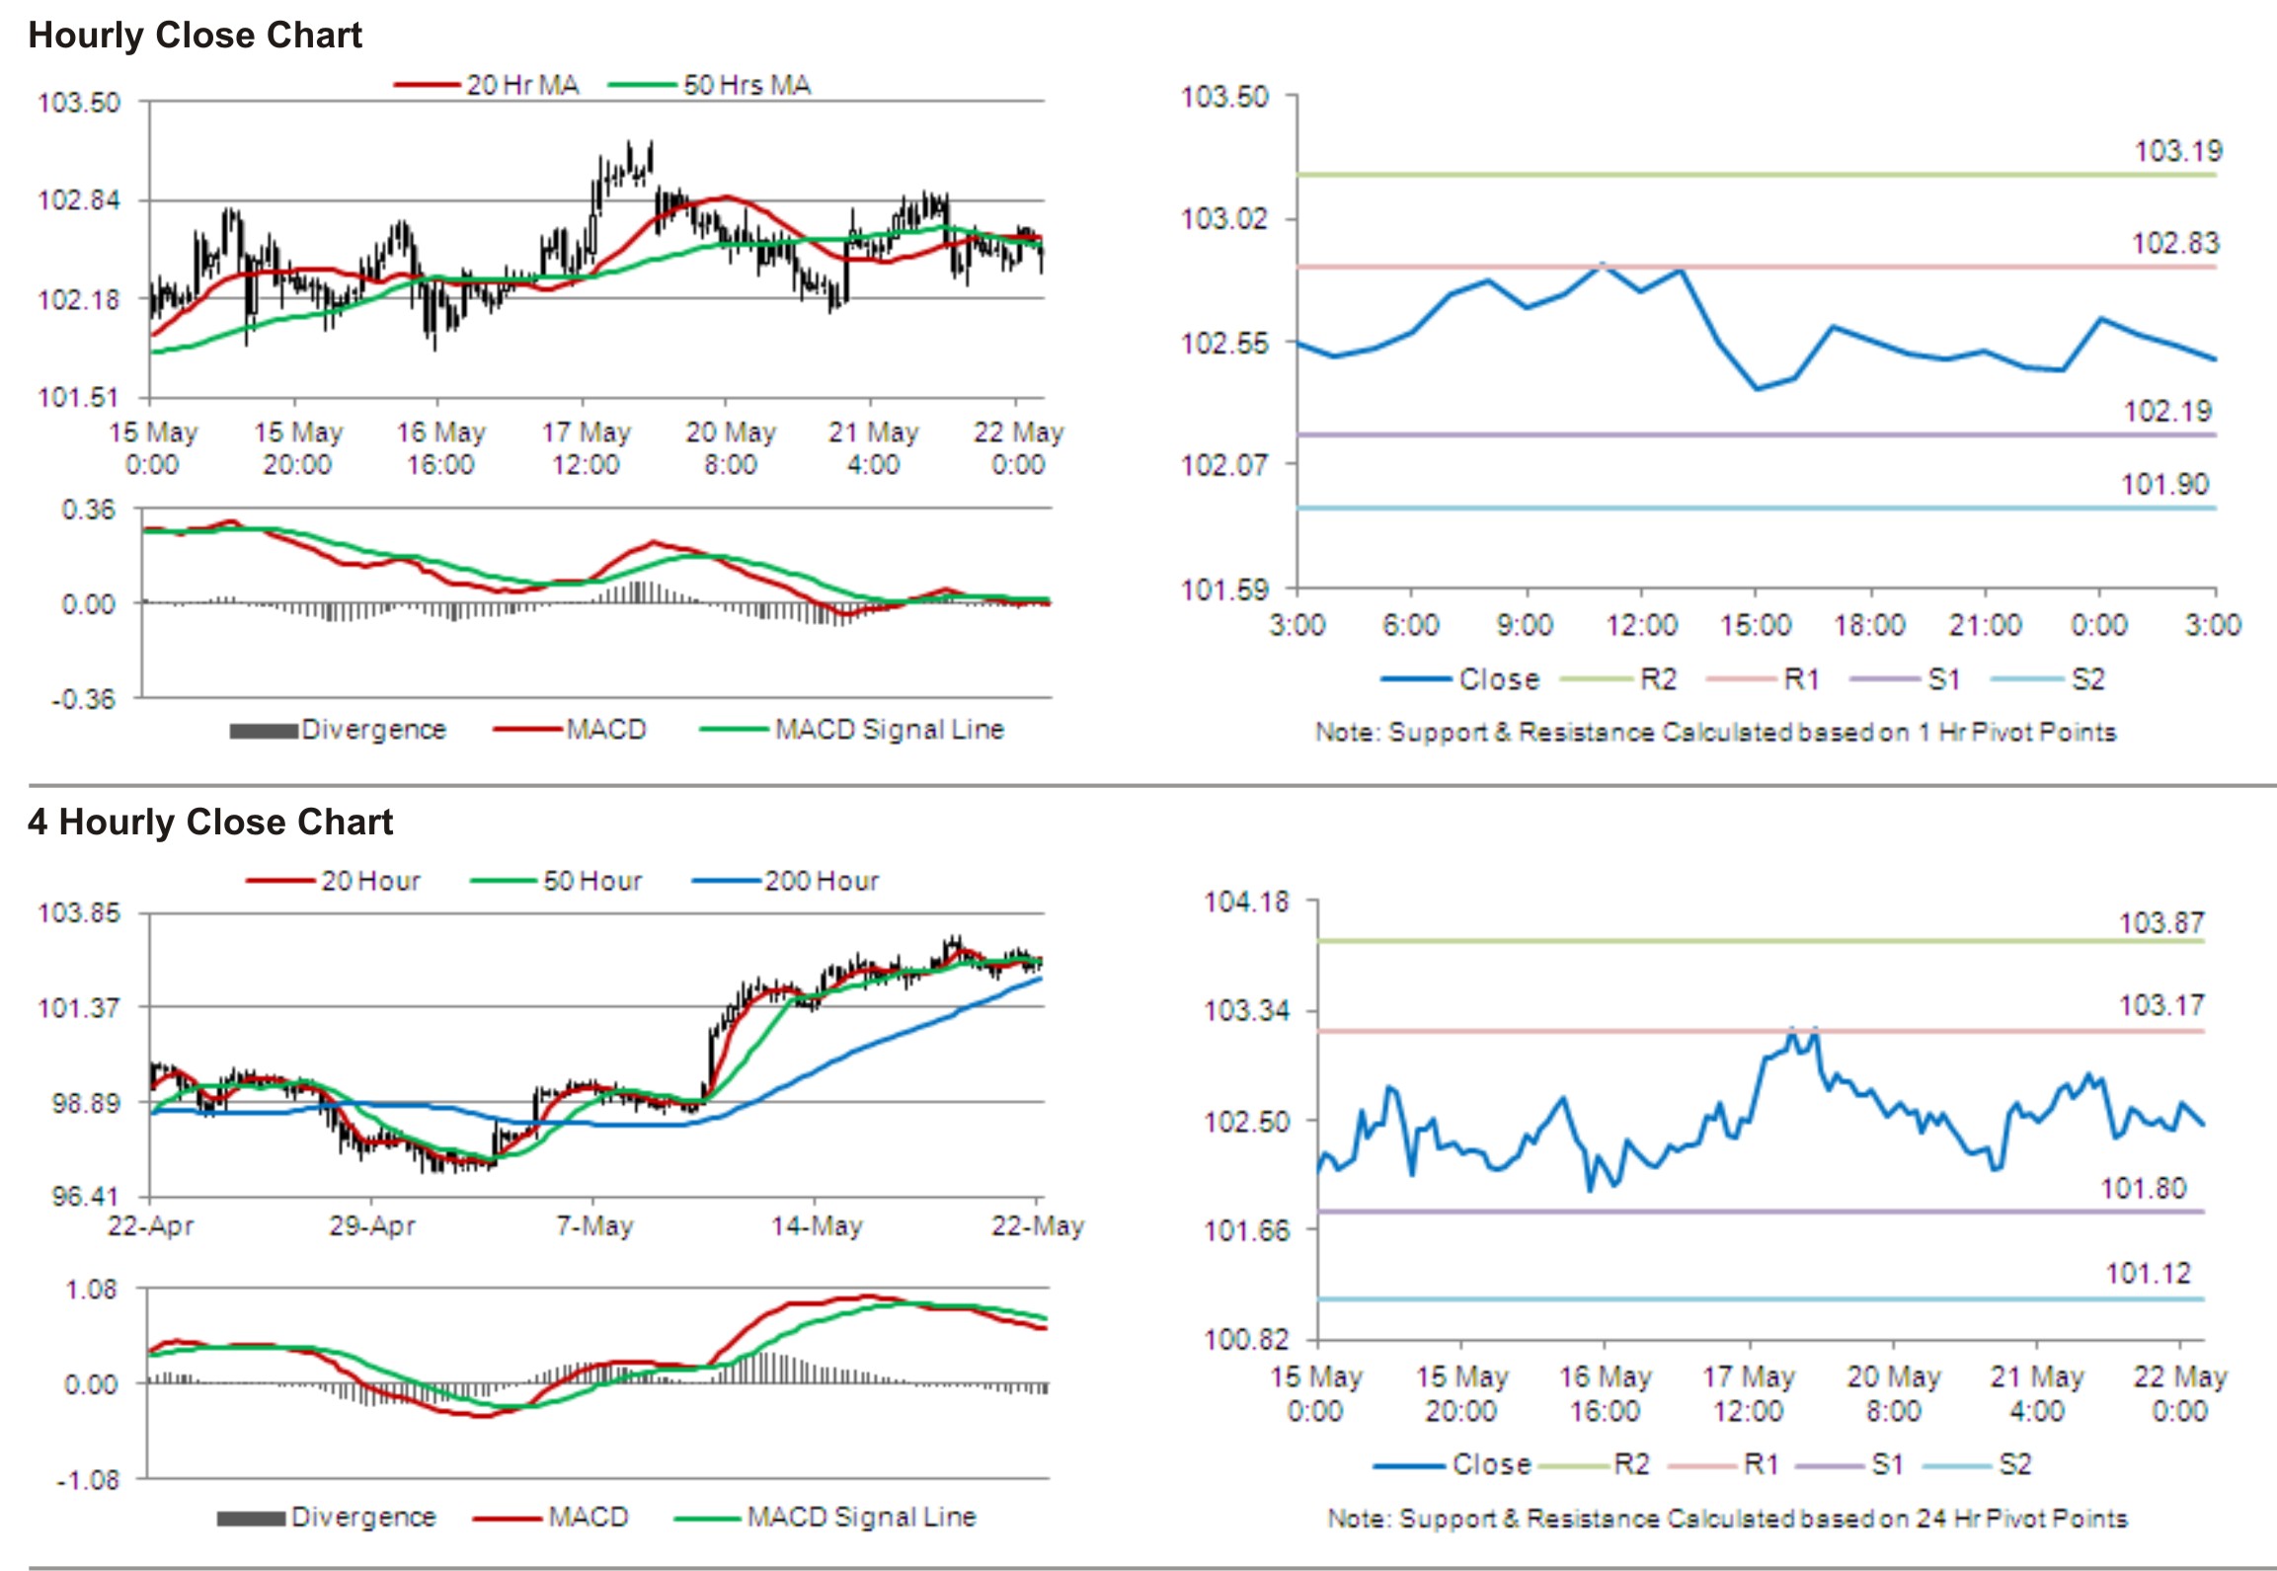Image resolution: width=2277 pixels, height=1571 pixels.
Task: Click the 103.85 y-axis label
Action: pyautogui.click(x=79, y=912)
